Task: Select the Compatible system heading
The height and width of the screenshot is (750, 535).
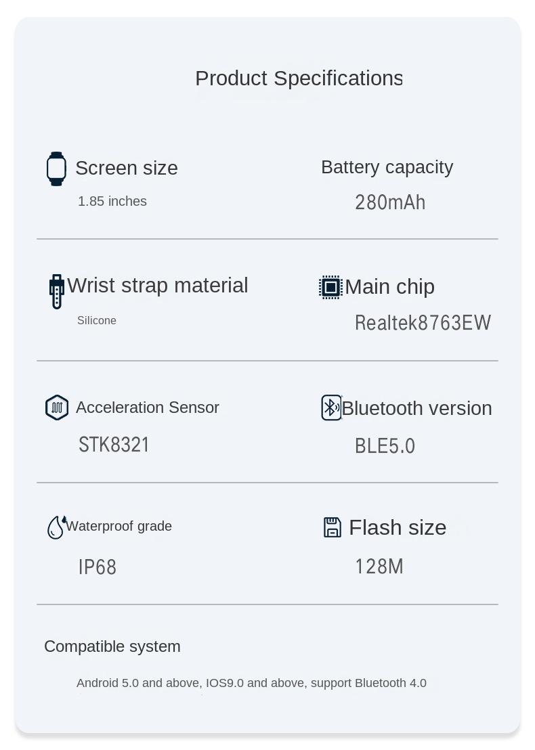Action: click(112, 646)
